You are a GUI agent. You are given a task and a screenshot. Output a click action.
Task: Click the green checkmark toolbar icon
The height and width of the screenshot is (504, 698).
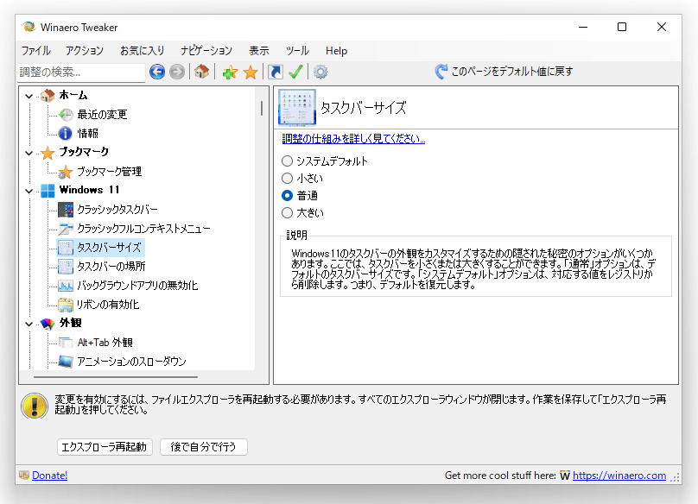[x=295, y=72]
